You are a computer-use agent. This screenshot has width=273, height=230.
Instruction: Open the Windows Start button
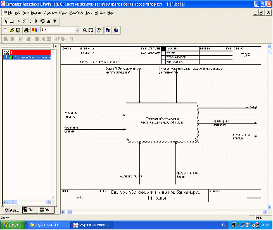[x=13, y=225]
